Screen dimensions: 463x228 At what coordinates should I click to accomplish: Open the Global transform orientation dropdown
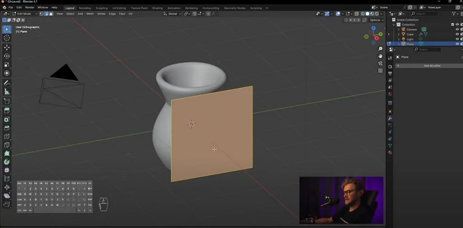(x=172, y=14)
